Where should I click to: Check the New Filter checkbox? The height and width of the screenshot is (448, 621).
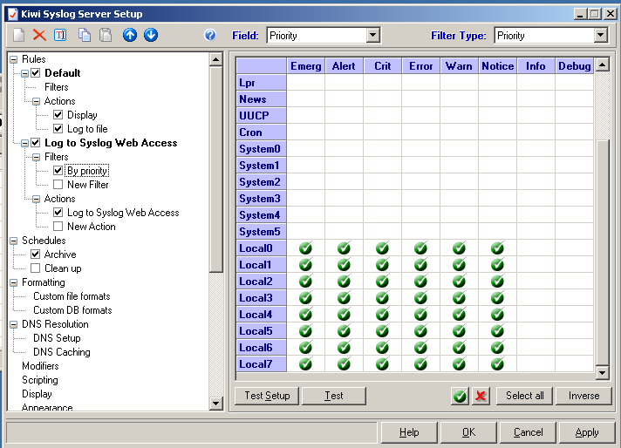tap(58, 185)
